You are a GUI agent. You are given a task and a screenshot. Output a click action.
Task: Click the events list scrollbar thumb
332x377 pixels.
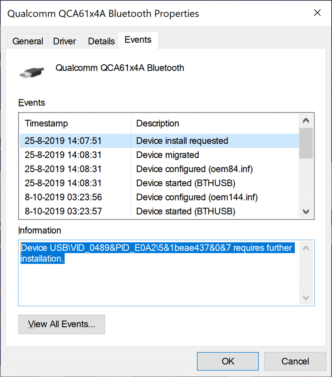(306, 143)
